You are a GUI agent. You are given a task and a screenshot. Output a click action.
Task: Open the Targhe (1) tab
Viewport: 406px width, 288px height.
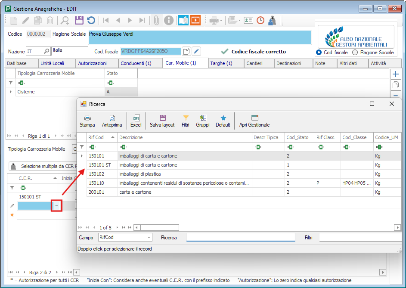click(x=221, y=63)
